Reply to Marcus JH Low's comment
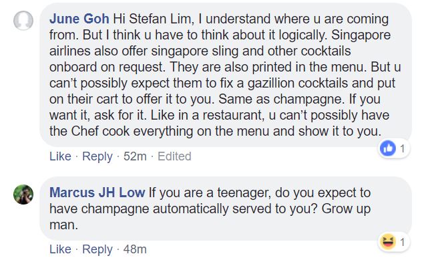 [x=97, y=250]
